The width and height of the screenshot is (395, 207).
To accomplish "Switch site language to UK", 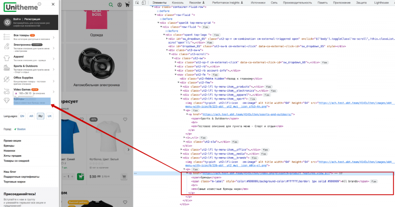I will tap(50, 116).
